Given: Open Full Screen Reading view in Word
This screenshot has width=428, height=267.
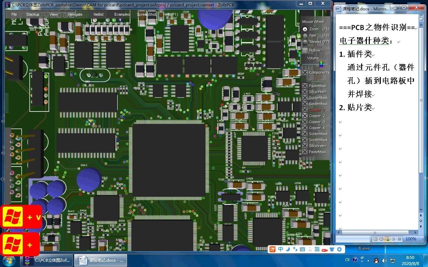Looking at the screenshot, I should [382, 239].
